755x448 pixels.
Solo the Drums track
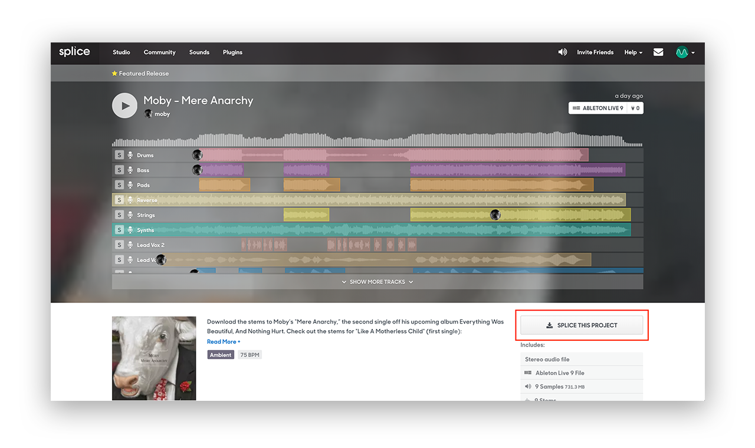point(119,155)
